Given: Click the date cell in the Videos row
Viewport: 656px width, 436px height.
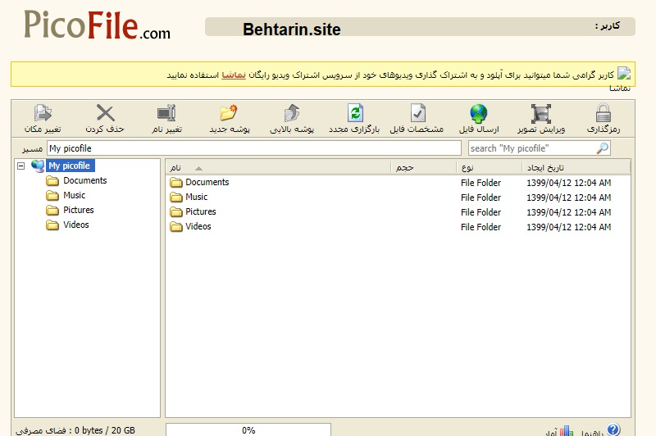Looking at the screenshot, I should pyautogui.click(x=568, y=227).
